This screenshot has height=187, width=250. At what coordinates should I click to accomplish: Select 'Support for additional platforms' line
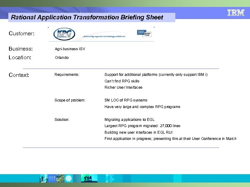click(156, 74)
